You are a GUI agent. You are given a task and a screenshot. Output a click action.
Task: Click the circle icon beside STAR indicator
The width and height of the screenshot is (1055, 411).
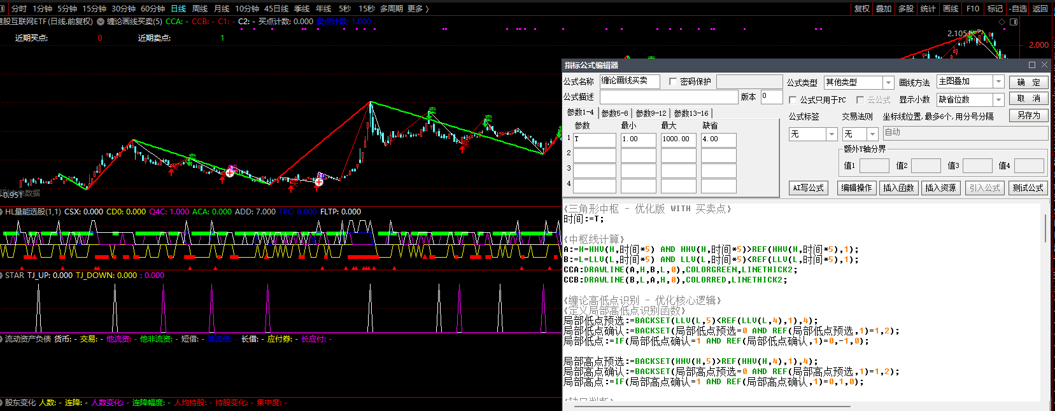point(2,275)
